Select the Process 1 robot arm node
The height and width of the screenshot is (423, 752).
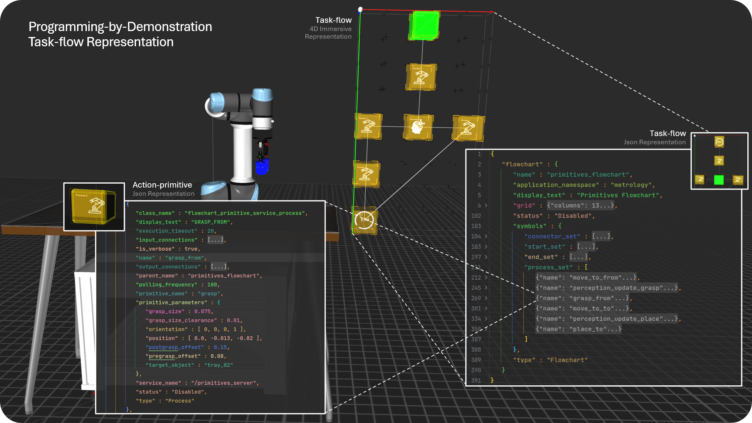368,126
